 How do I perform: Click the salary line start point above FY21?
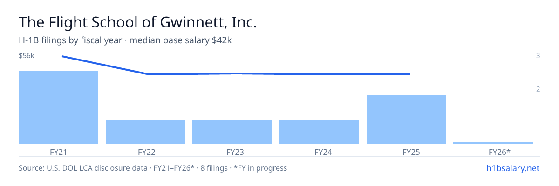pos(62,56)
